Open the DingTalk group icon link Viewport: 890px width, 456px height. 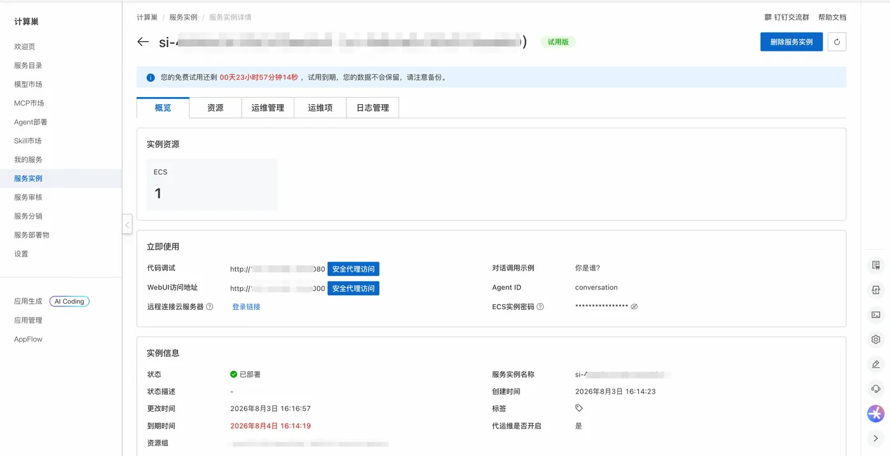coord(768,17)
